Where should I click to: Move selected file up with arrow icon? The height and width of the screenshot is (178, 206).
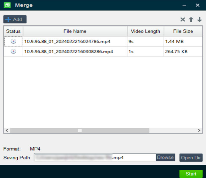(x=191, y=20)
